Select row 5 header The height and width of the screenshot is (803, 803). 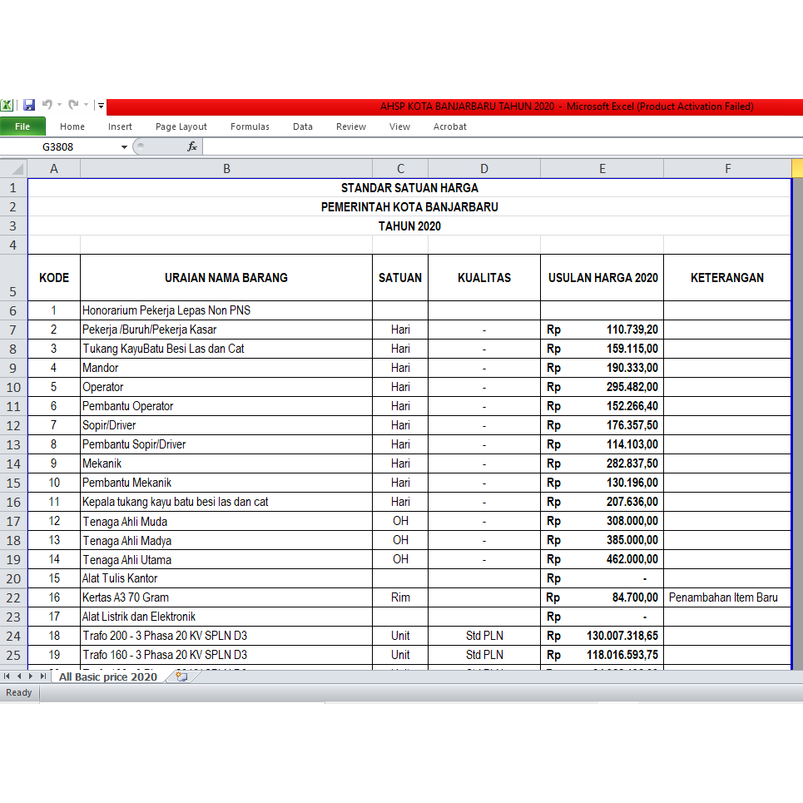pyautogui.click(x=13, y=278)
